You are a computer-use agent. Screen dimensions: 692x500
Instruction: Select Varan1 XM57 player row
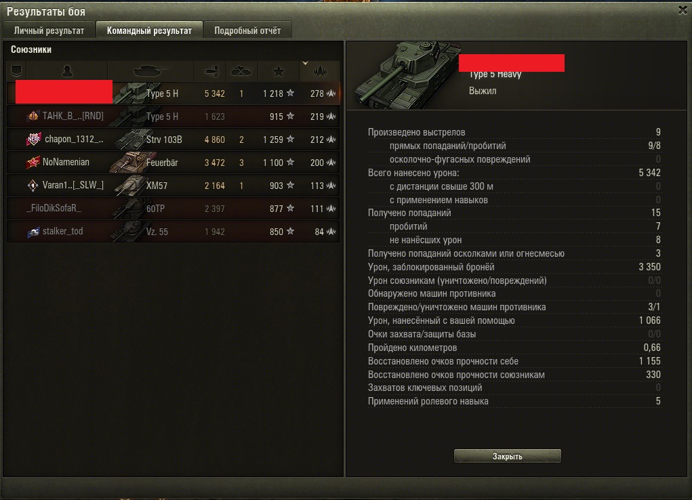(173, 186)
